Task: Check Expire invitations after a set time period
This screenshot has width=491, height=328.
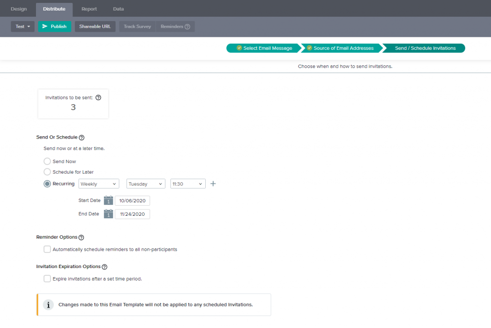Action: click(x=47, y=278)
